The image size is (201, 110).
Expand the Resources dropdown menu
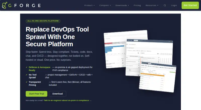coord(152,5)
